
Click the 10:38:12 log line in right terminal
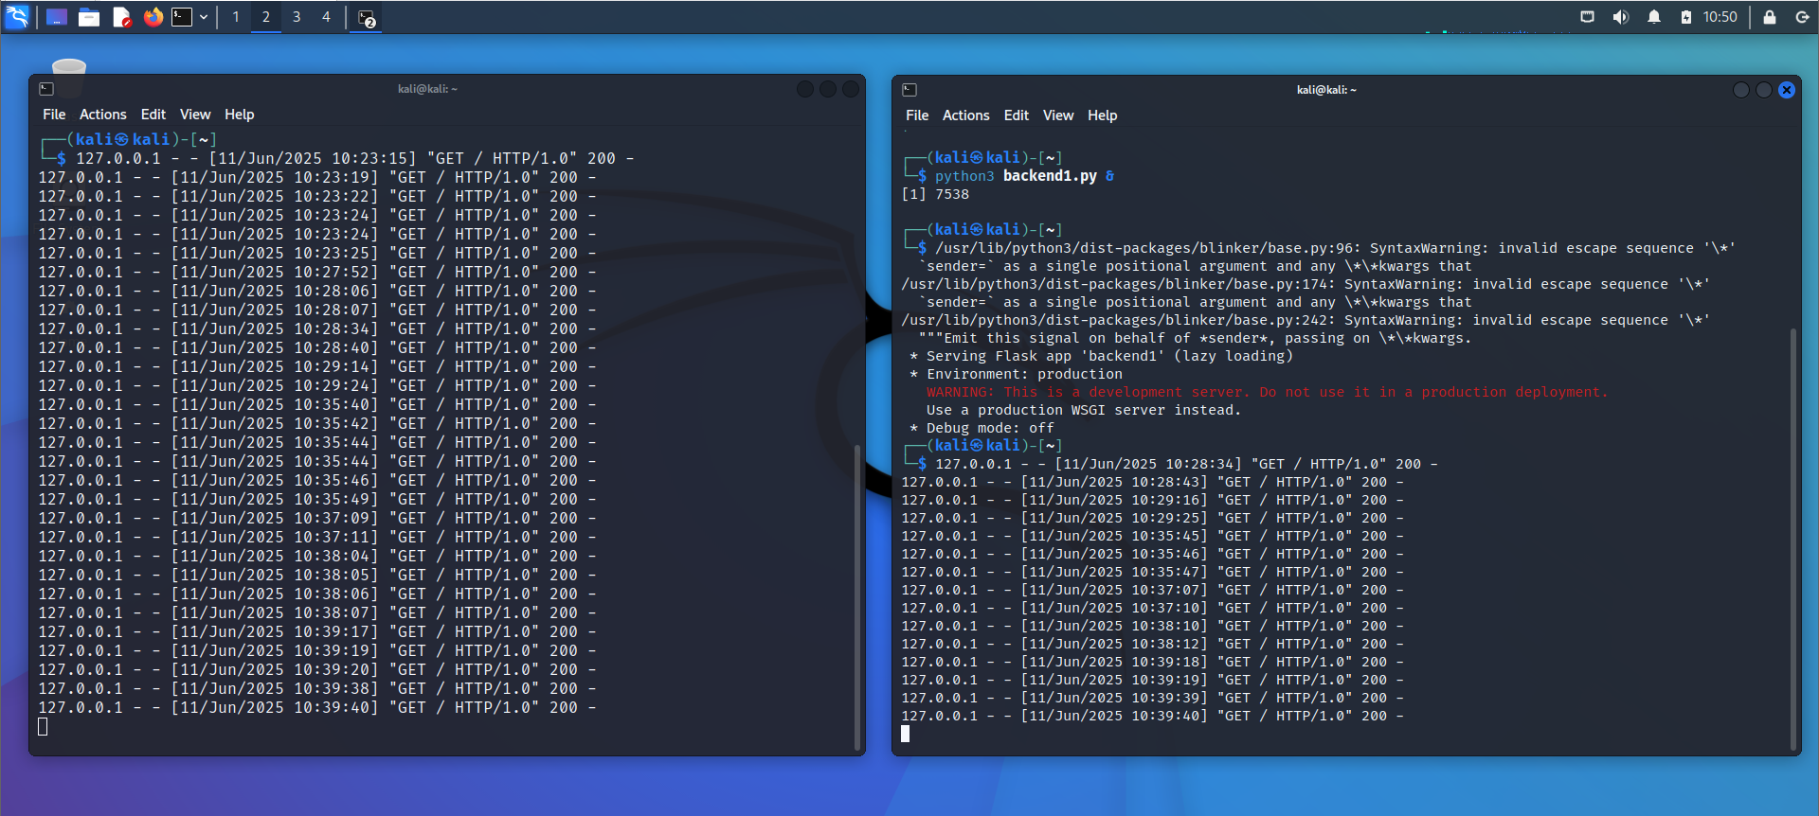click(x=1153, y=644)
